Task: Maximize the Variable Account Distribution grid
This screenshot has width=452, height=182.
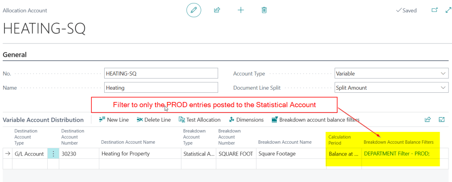Action: click(441, 120)
